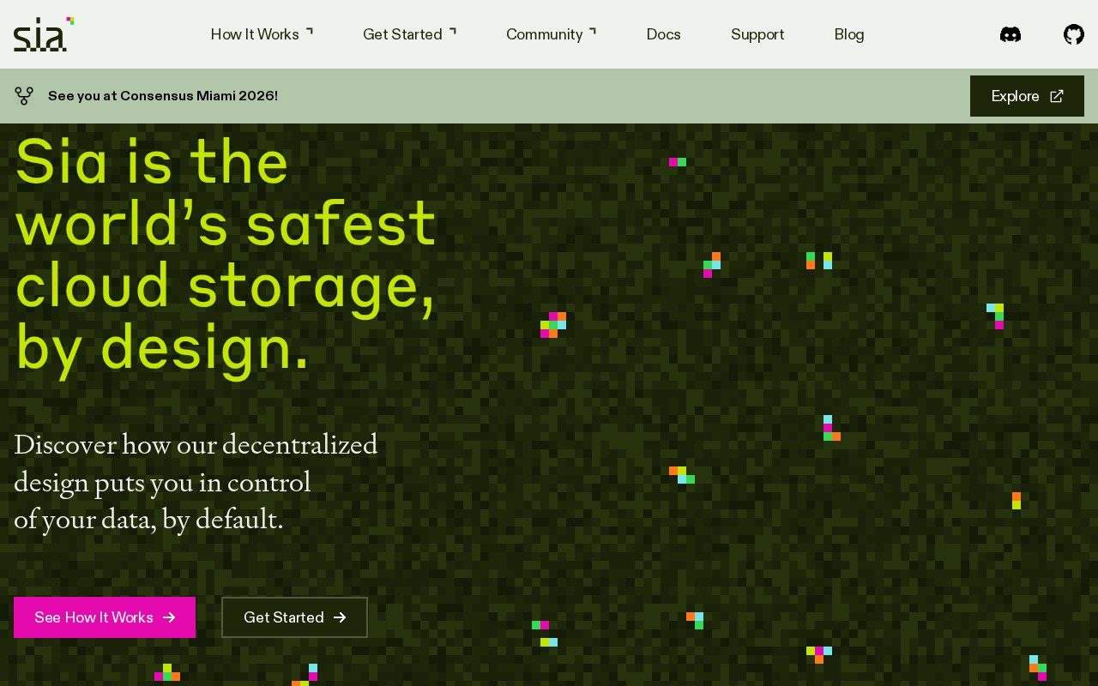
Task: Click the 'Discover how our decentralized' paragraph
Action: (196, 482)
